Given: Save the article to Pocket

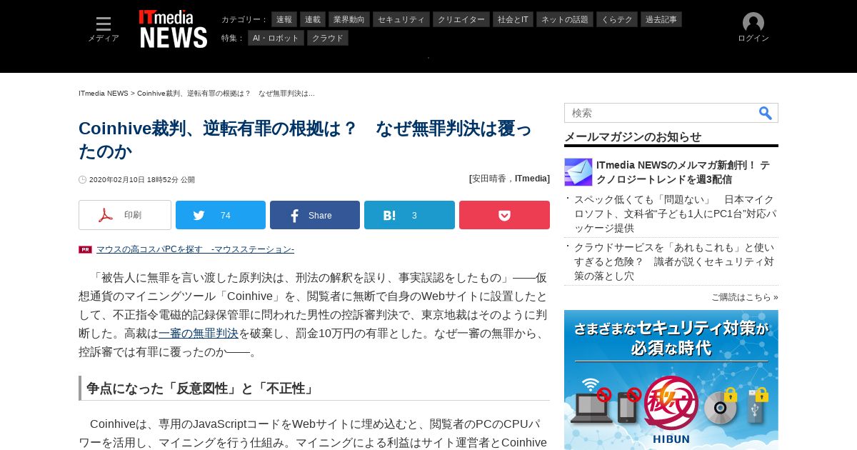Looking at the screenshot, I should [504, 215].
